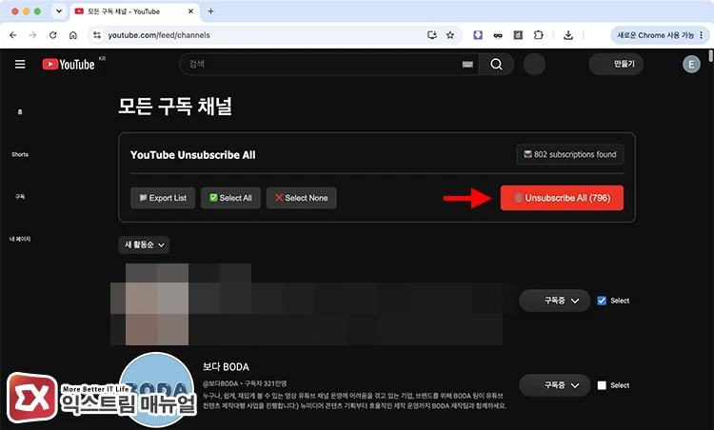
Task: Open the account avatar E
Action: click(691, 64)
